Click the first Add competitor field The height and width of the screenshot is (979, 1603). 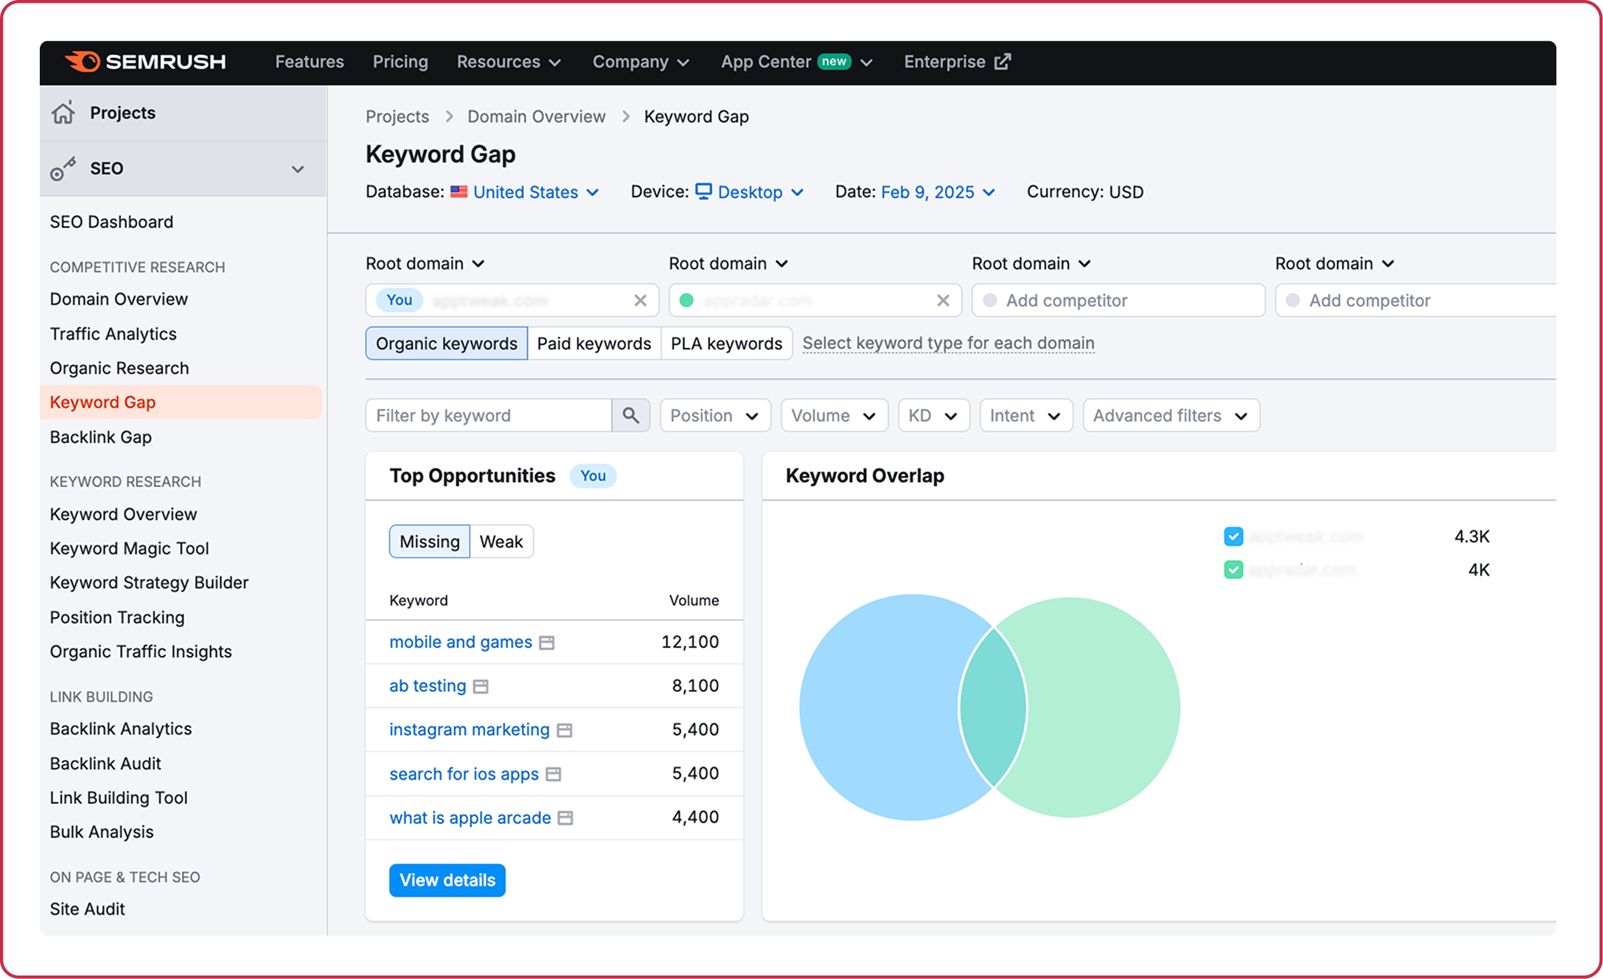(x=1118, y=301)
